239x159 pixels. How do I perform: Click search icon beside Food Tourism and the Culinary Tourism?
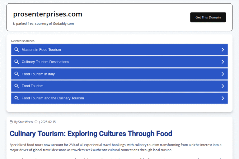(17, 98)
